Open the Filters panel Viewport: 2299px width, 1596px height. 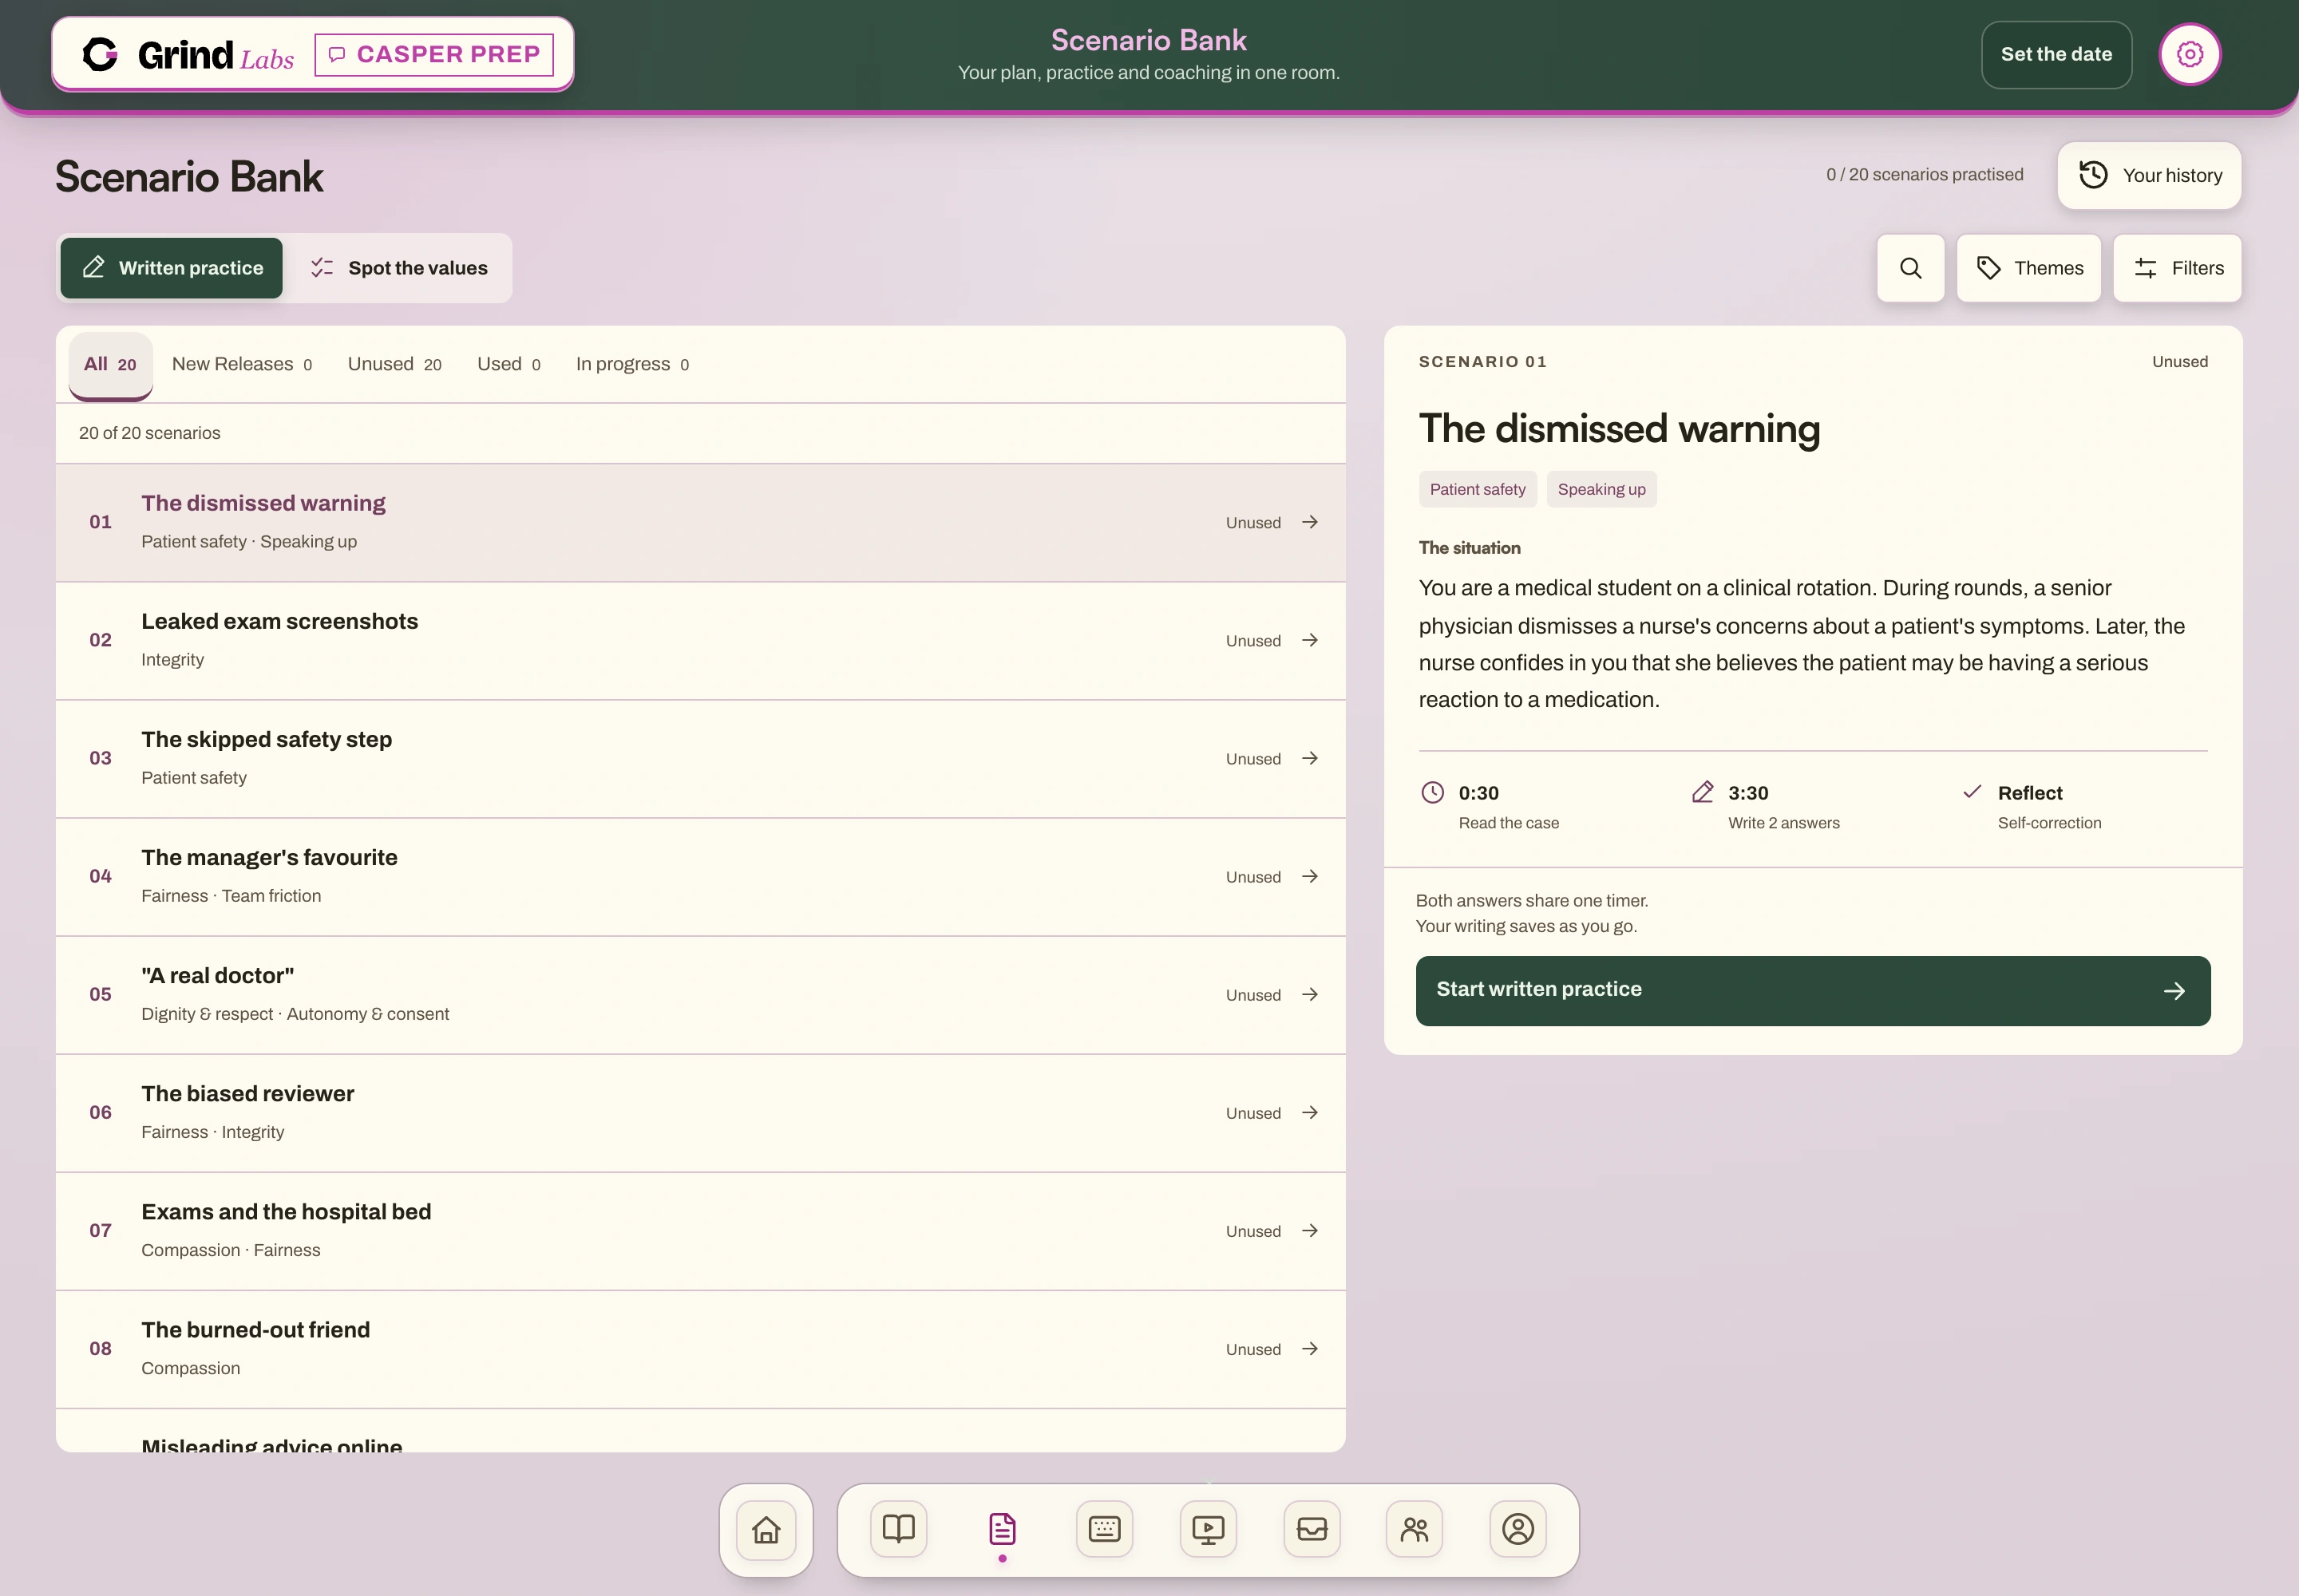coord(2177,268)
